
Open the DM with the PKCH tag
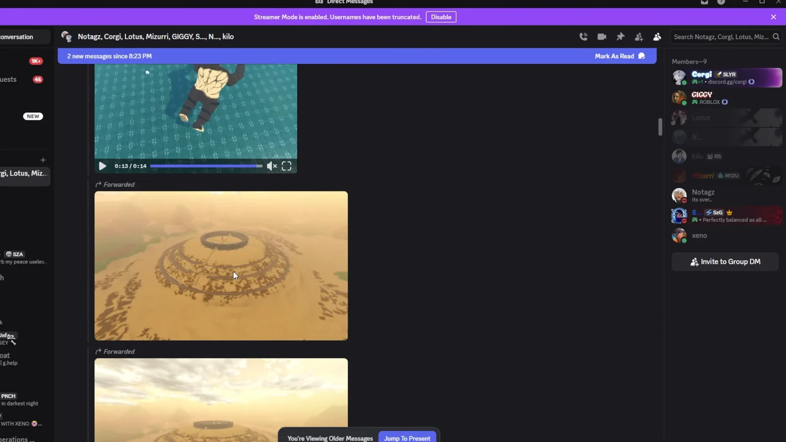[x=25, y=400]
